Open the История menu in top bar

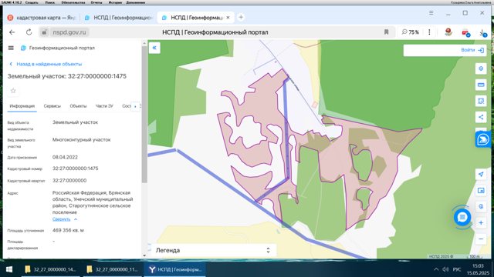click(x=115, y=2)
